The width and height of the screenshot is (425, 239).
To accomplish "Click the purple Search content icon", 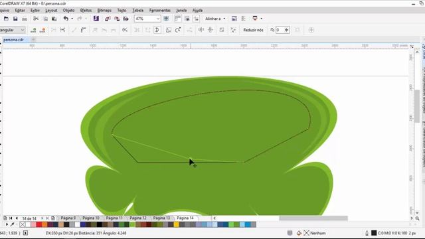I will pos(96,19).
